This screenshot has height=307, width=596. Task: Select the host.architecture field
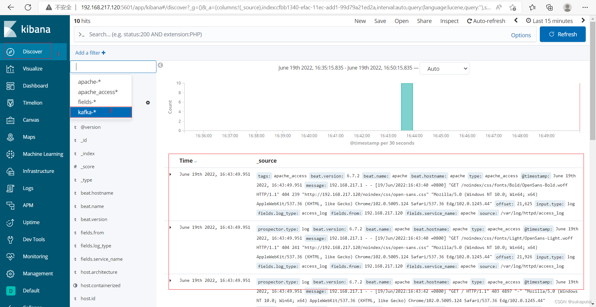tap(99, 272)
